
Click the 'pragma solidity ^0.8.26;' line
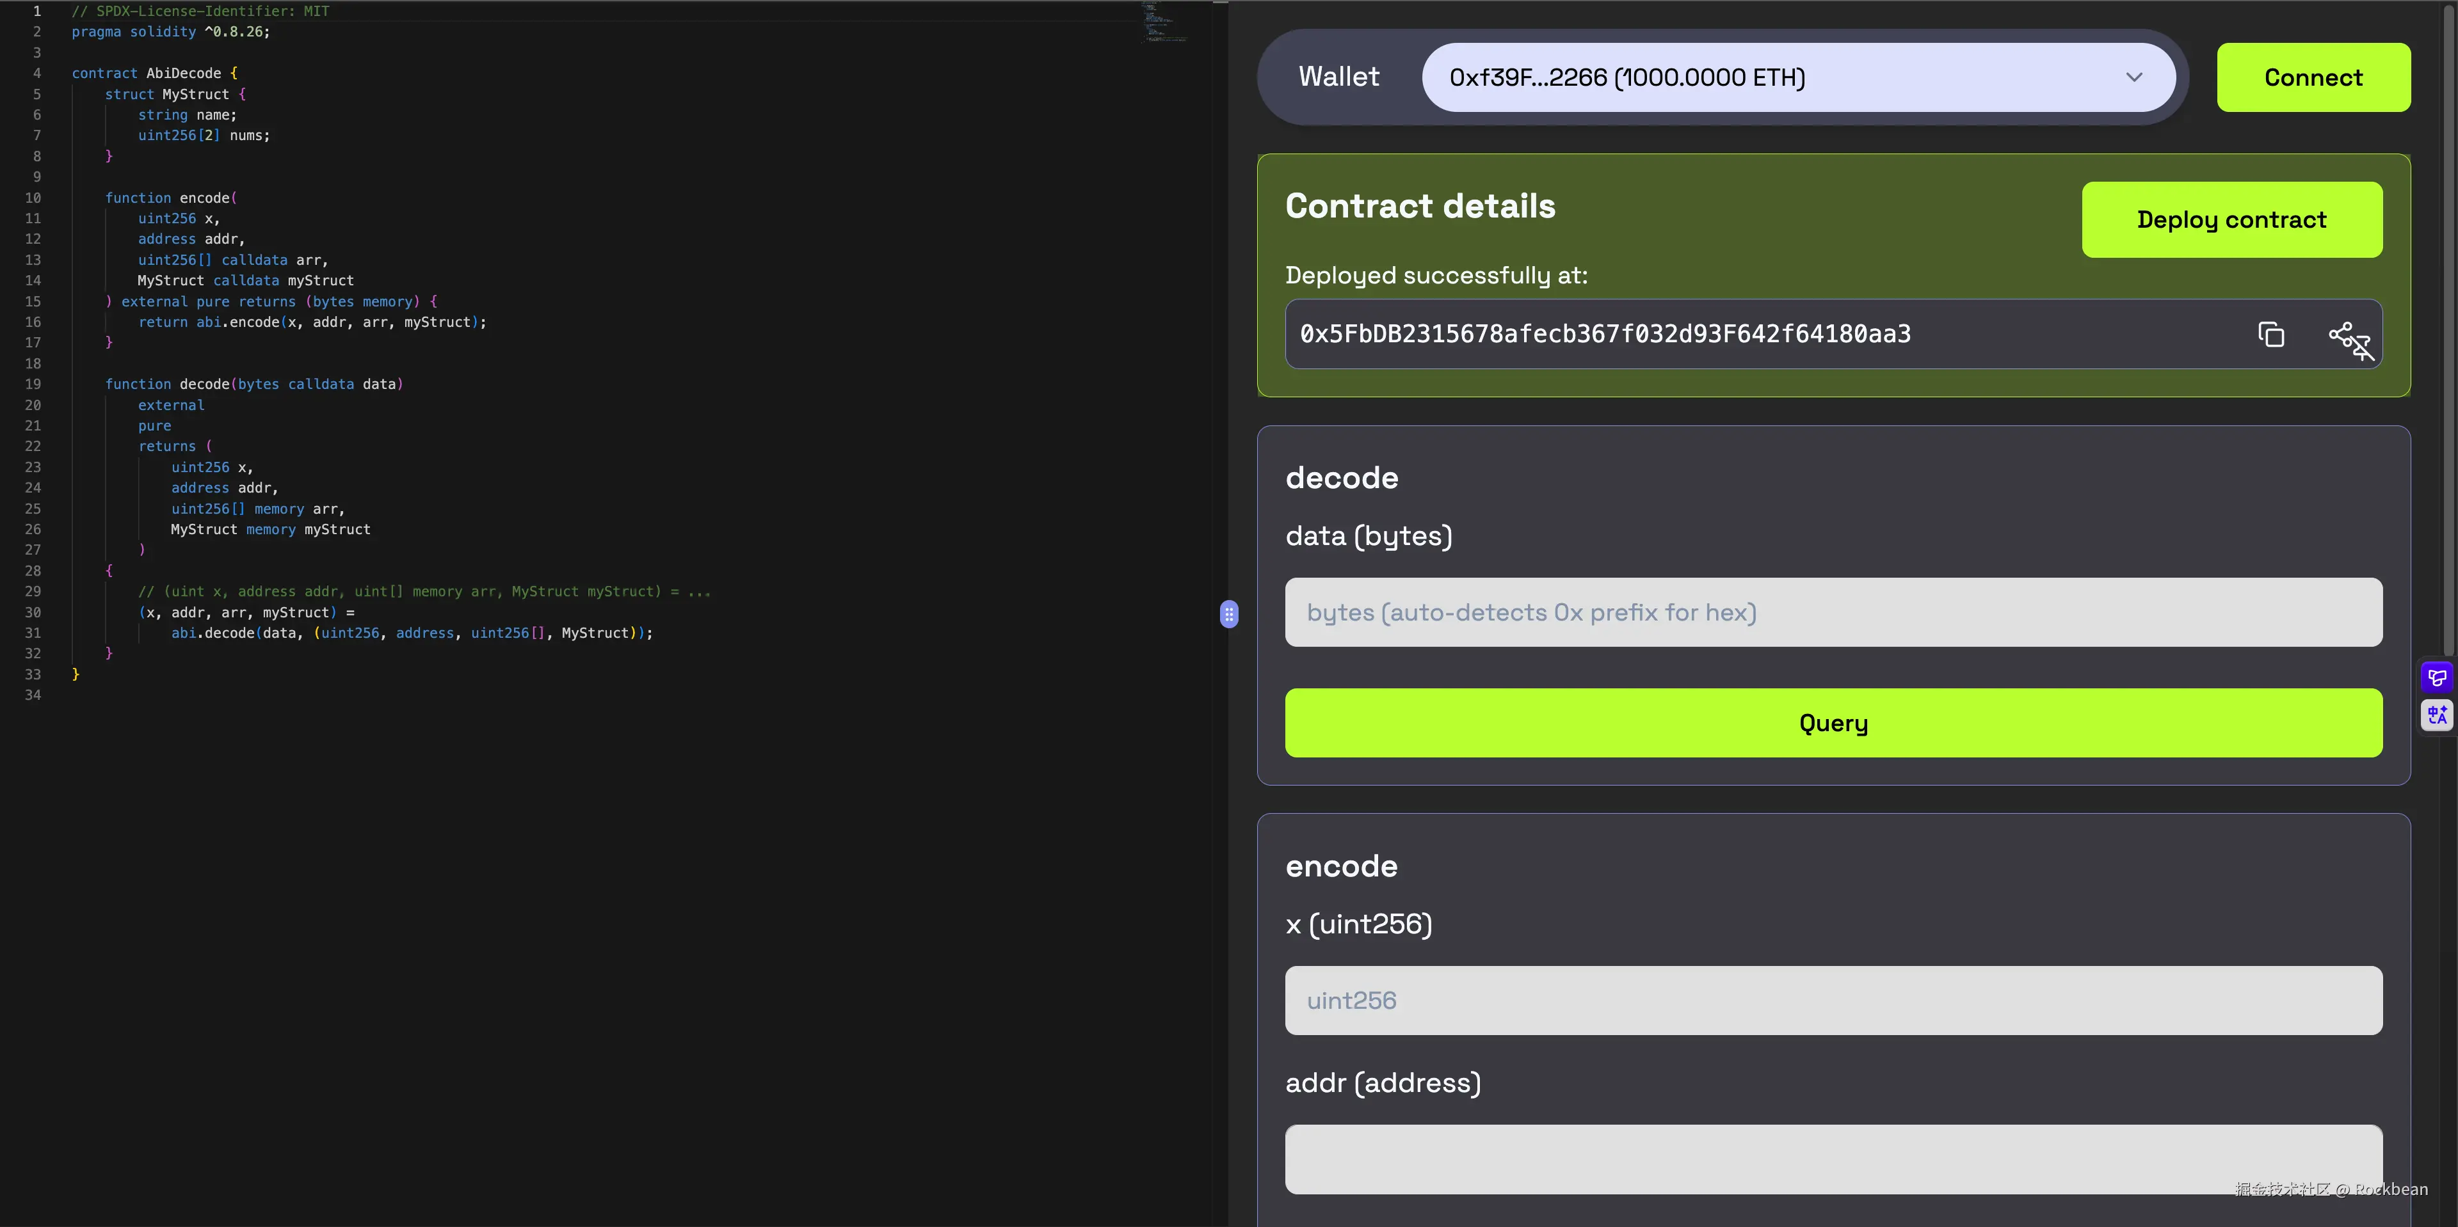click(171, 31)
